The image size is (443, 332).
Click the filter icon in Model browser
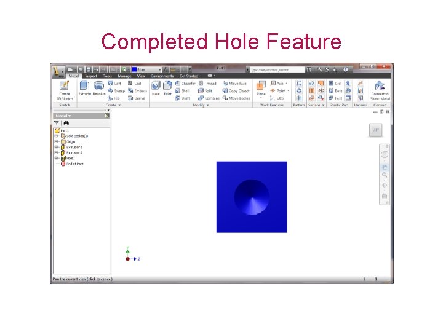pos(57,123)
